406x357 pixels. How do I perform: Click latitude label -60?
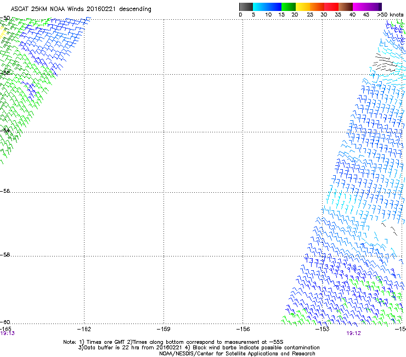coord(5,322)
